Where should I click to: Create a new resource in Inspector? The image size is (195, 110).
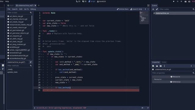[153, 66]
